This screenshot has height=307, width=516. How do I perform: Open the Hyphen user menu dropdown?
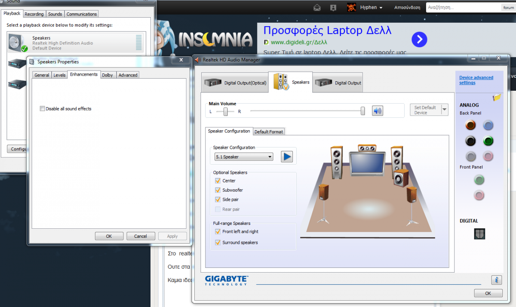(371, 7)
